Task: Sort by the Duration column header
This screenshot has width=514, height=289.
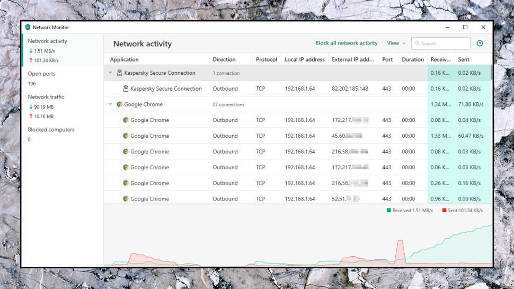Action: tap(413, 59)
